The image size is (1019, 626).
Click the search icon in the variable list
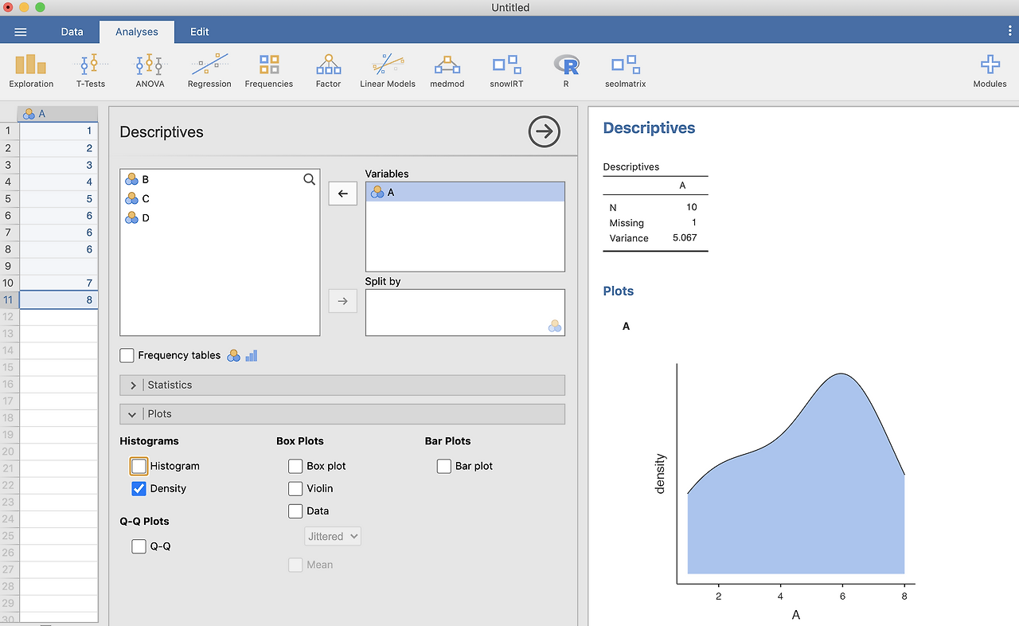[x=309, y=180]
